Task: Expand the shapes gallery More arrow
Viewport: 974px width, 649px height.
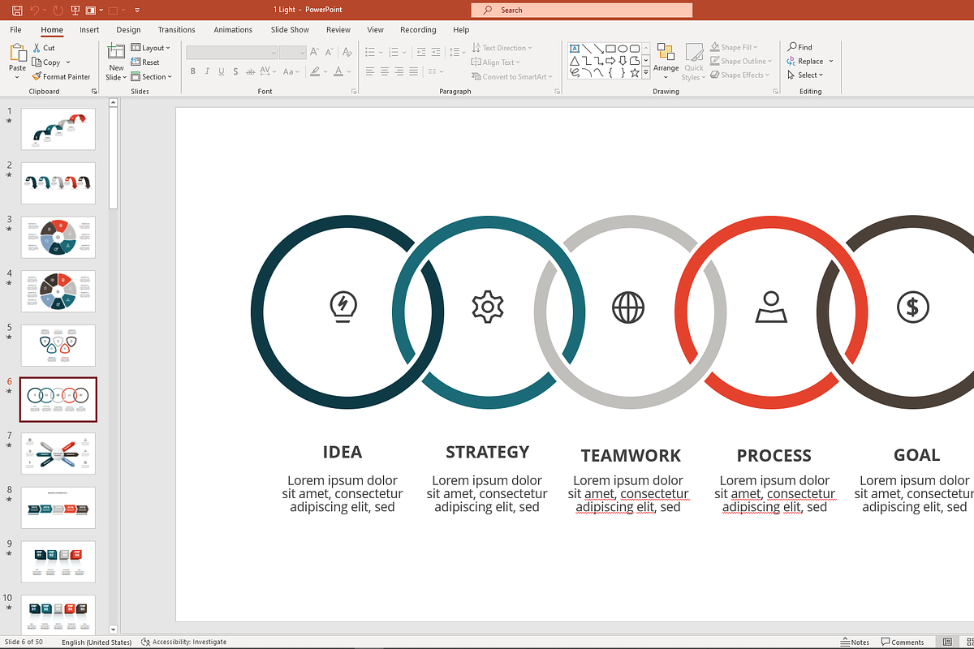Action: pos(646,72)
